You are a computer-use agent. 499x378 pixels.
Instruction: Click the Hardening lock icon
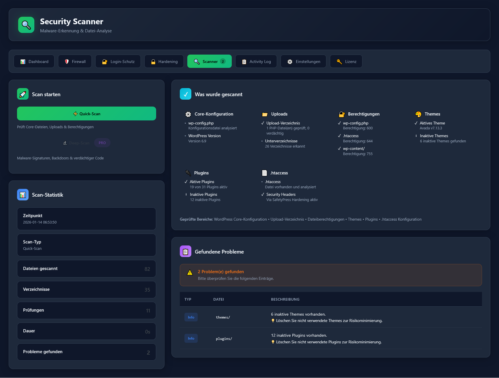[153, 61]
